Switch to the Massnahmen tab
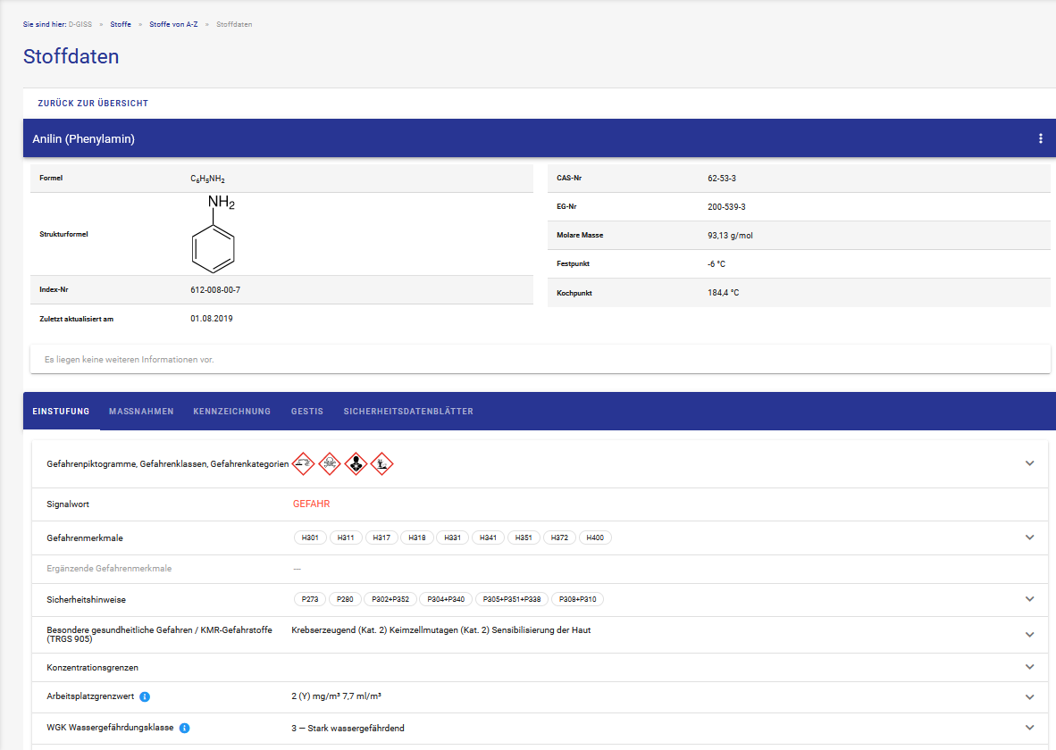Viewport: 1056px width, 750px height. coord(141,412)
